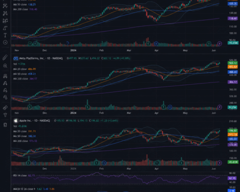The width and height of the screenshot is (240, 192).
Task: Click the green 45.65M volume label
Action: click(x=232, y=162)
